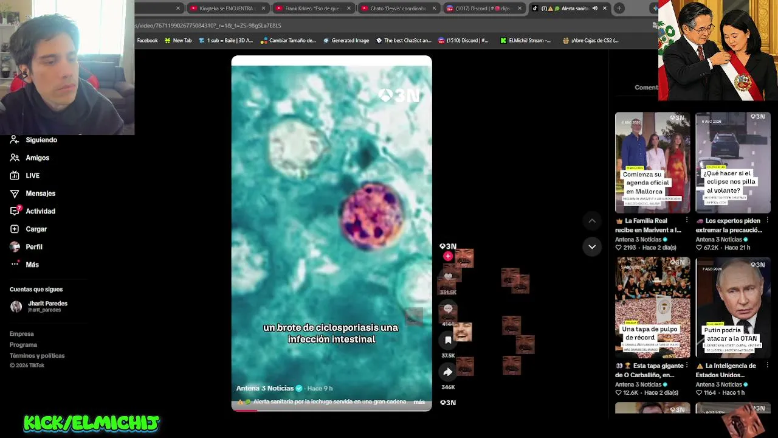The height and width of the screenshot is (438, 778).
Task: Open the Siguiendo feed in TikTok sidebar
Action: coord(41,140)
